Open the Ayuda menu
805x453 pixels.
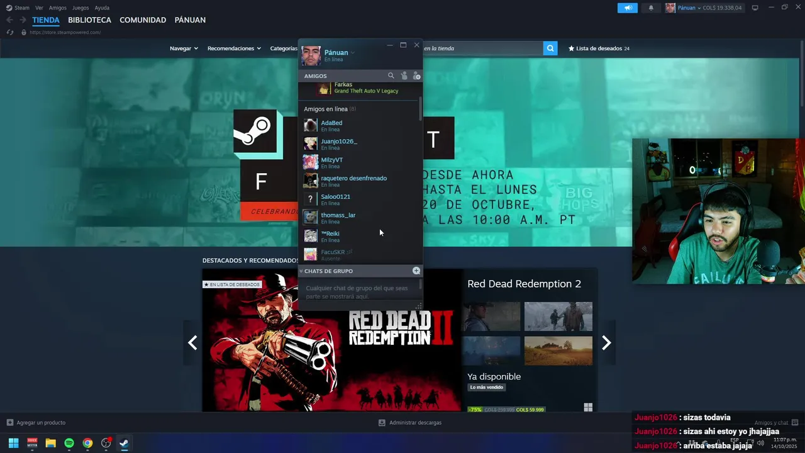point(102,8)
